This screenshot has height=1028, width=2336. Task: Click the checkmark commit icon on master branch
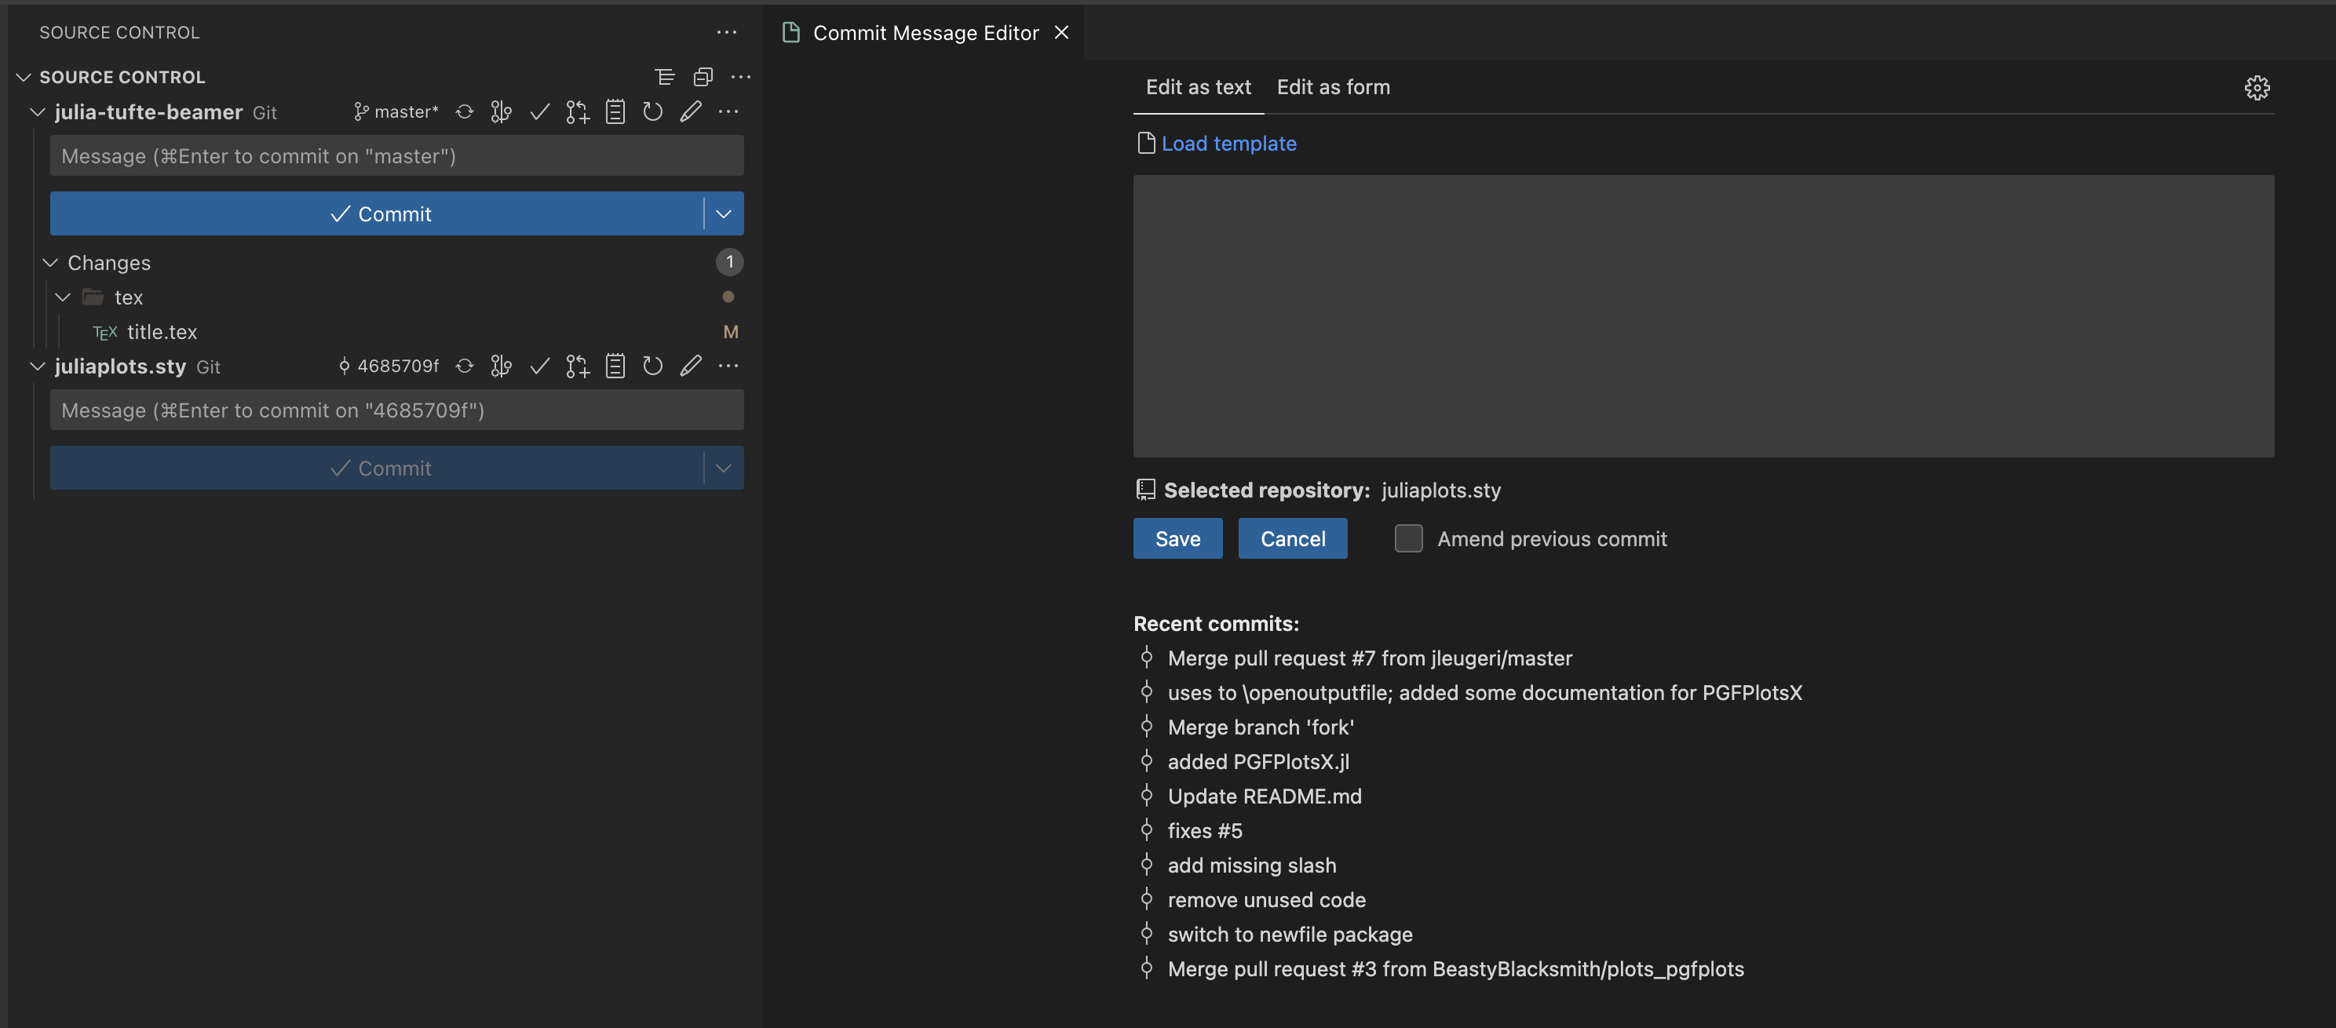[539, 111]
